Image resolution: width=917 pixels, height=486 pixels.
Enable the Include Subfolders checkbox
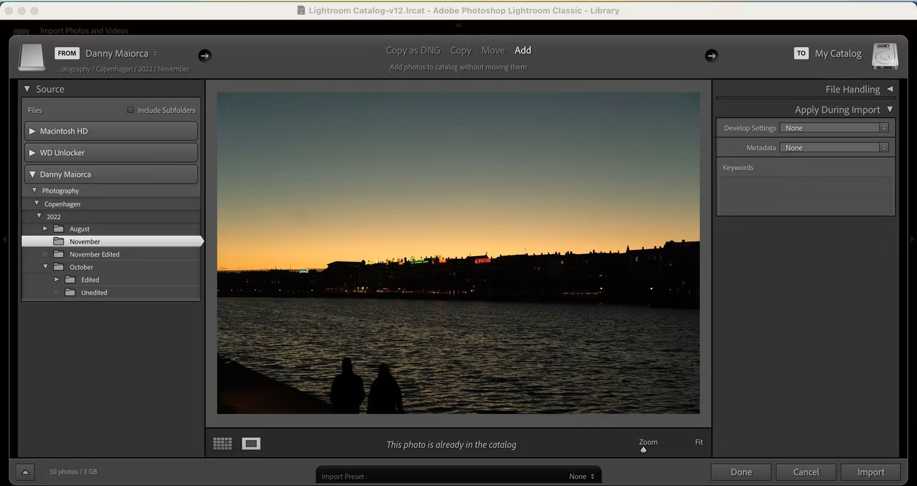click(x=131, y=109)
